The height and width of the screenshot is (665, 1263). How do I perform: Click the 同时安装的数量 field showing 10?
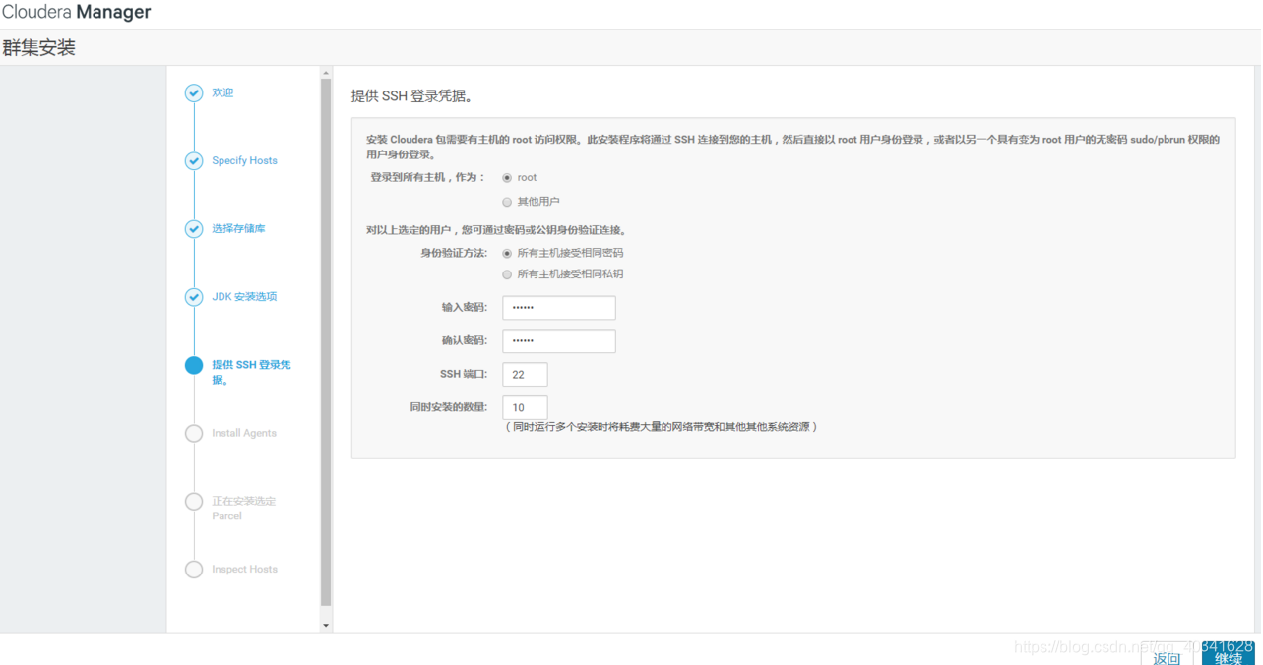click(525, 407)
